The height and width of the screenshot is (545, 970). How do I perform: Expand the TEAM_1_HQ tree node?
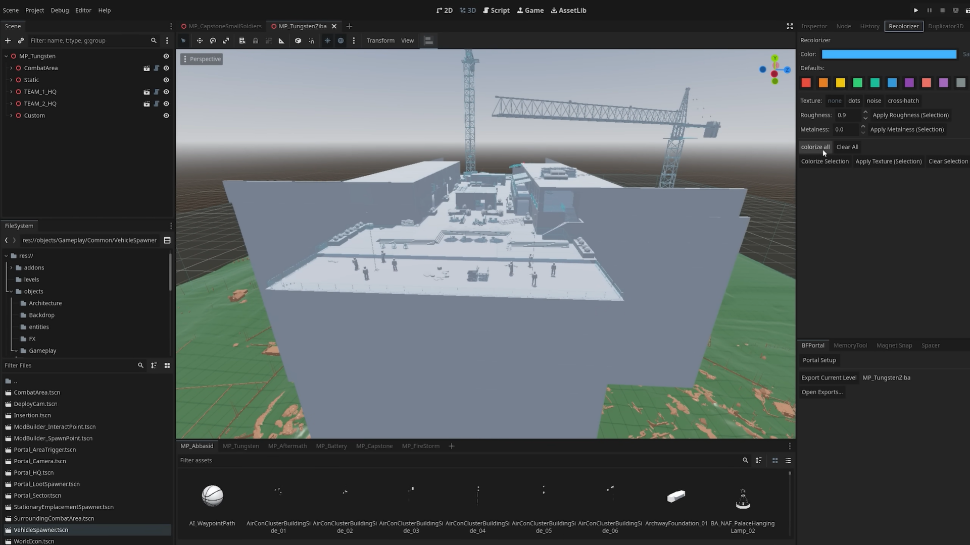point(11,92)
